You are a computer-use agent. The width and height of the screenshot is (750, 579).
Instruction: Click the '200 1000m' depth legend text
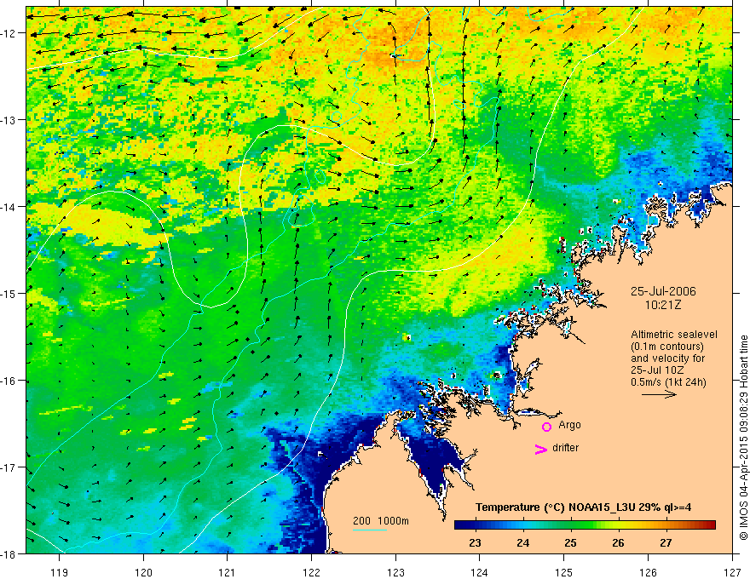click(x=381, y=521)
